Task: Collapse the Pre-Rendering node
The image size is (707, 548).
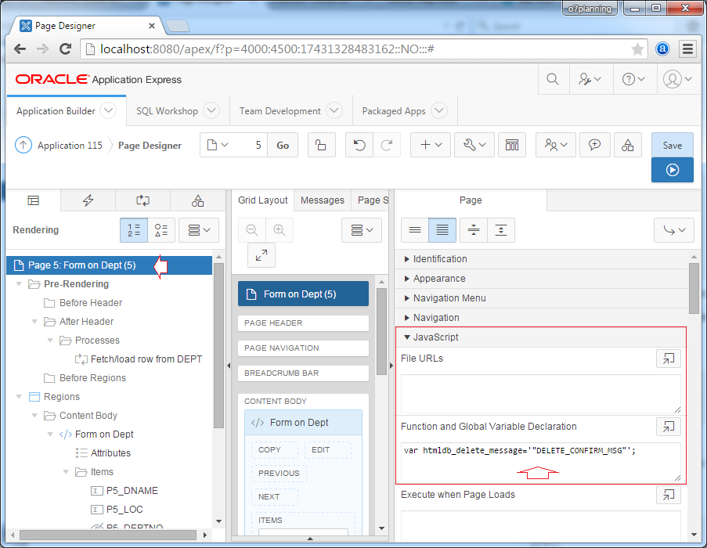Action: coord(19,284)
